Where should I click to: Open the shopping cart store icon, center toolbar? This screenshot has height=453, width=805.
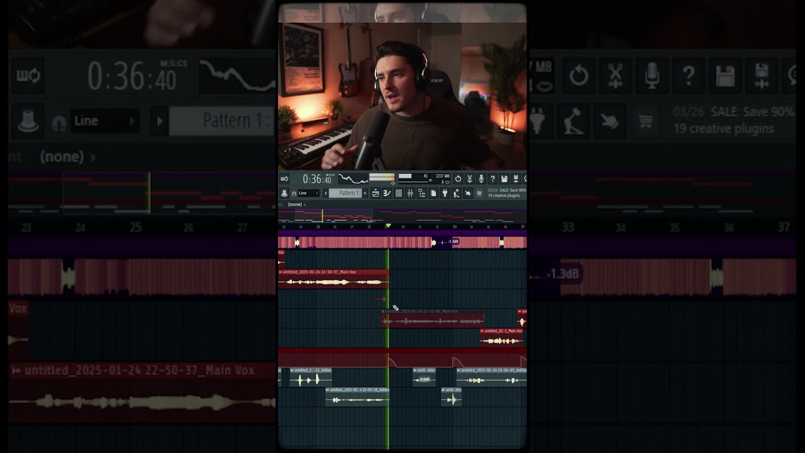click(x=479, y=193)
